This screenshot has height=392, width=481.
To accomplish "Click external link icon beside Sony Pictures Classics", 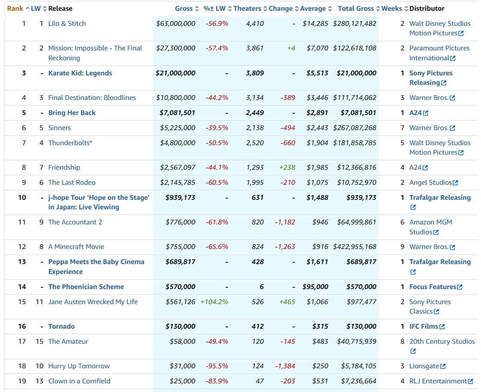I will tap(436, 311).
